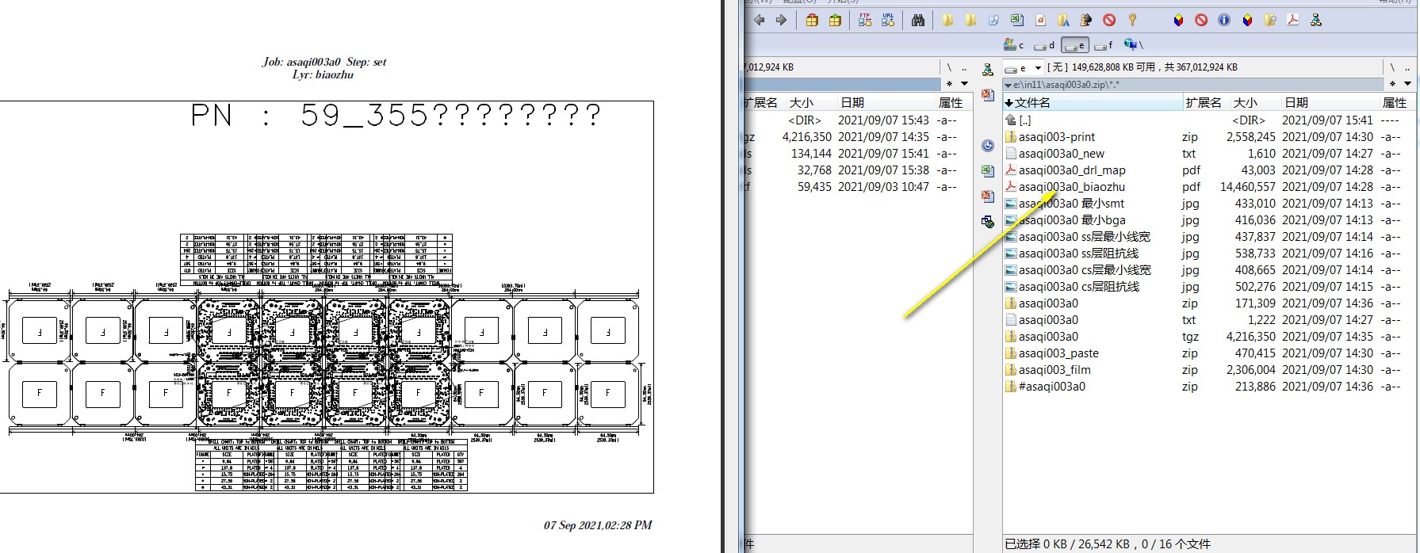Go to parent via right panel '..' button
Image resolution: width=1420 pixels, height=553 pixels.
(x=1407, y=68)
